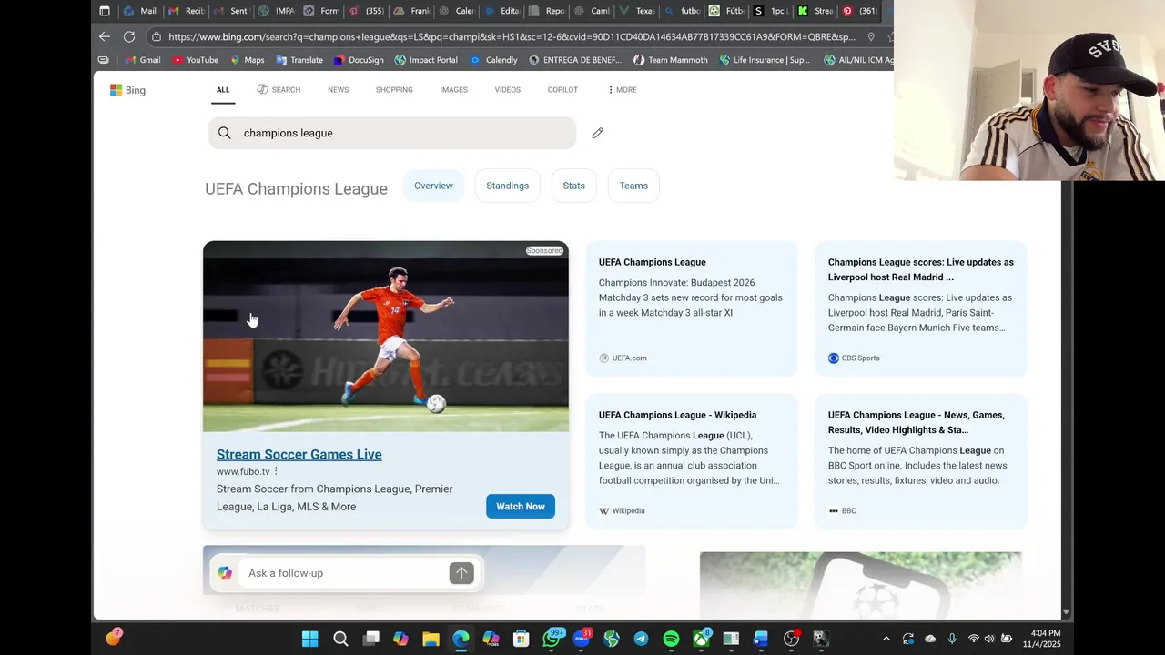Open Xbox app from the taskbar
Viewport: 1165px width, 655px height.
pyautogui.click(x=702, y=639)
